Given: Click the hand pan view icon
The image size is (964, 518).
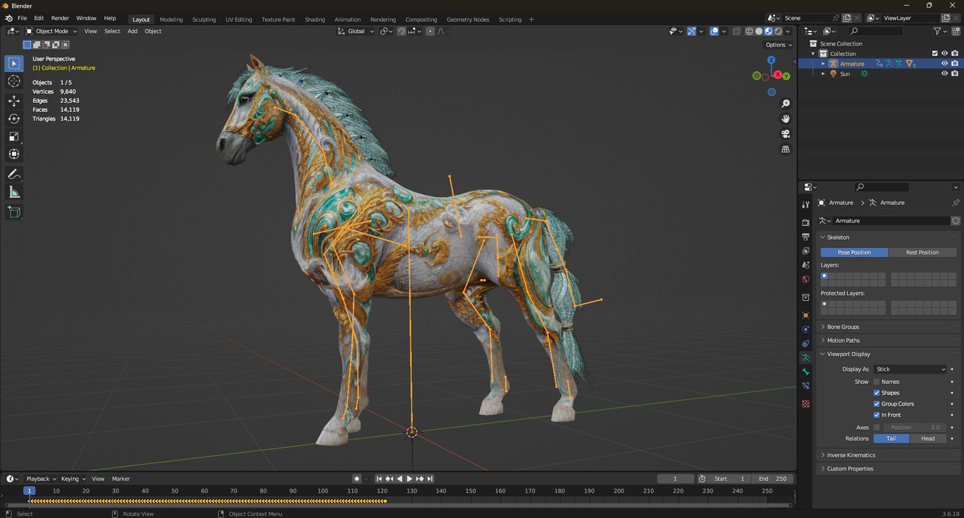Looking at the screenshot, I should point(785,119).
